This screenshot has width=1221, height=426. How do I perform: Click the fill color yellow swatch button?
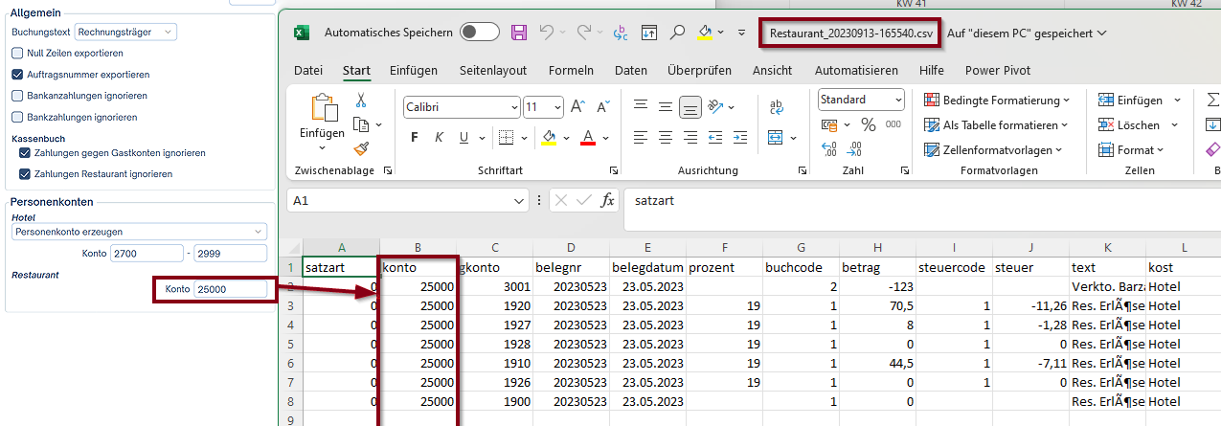549,137
